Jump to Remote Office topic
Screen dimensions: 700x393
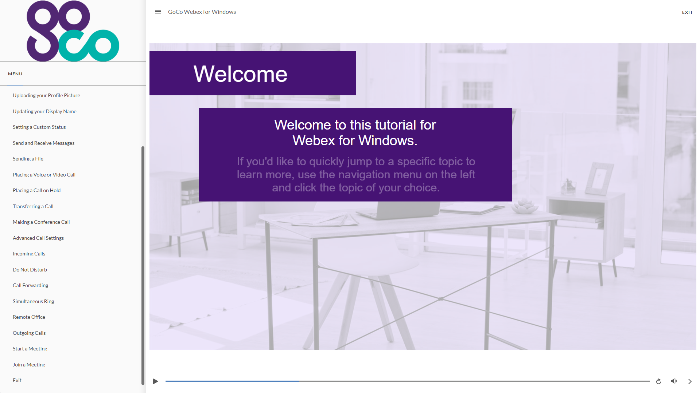pyautogui.click(x=29, y=317)
